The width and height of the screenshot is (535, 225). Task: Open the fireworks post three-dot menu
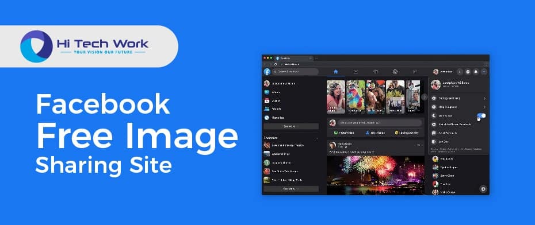pos(419,145)
